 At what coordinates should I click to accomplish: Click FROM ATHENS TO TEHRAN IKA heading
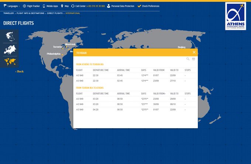tap(90, 64)
